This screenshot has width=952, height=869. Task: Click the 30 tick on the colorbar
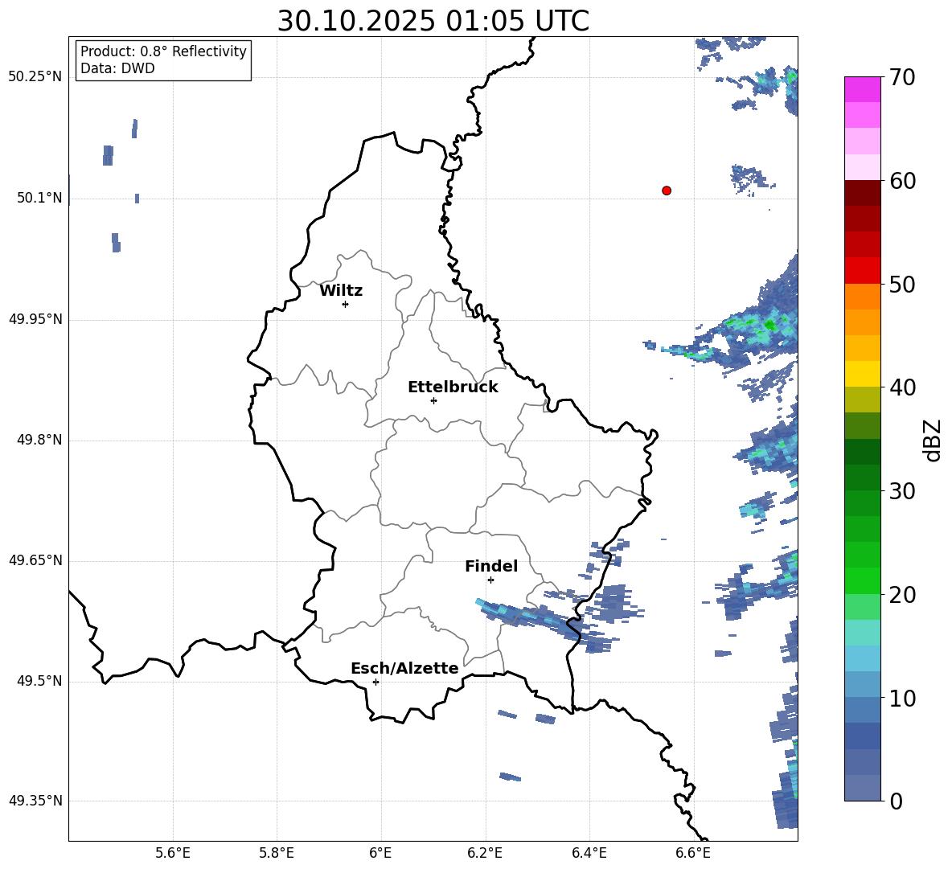(x=902, y=491)
